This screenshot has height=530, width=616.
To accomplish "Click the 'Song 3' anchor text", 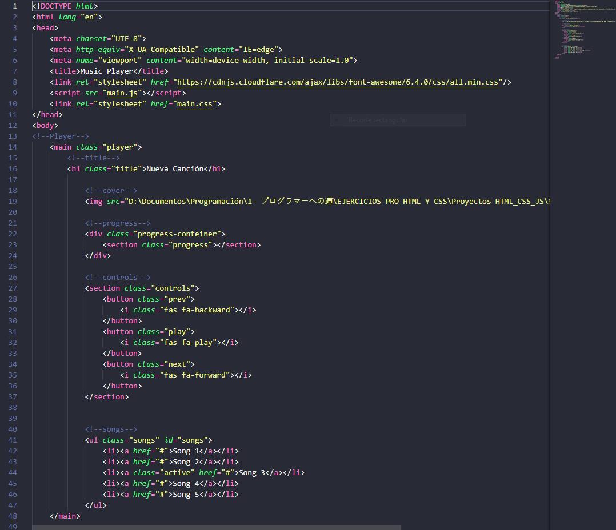I will (253, 472).
